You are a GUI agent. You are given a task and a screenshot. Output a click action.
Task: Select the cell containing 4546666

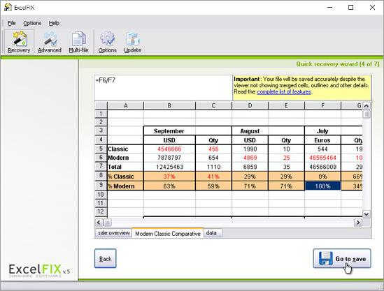(169, 149)
